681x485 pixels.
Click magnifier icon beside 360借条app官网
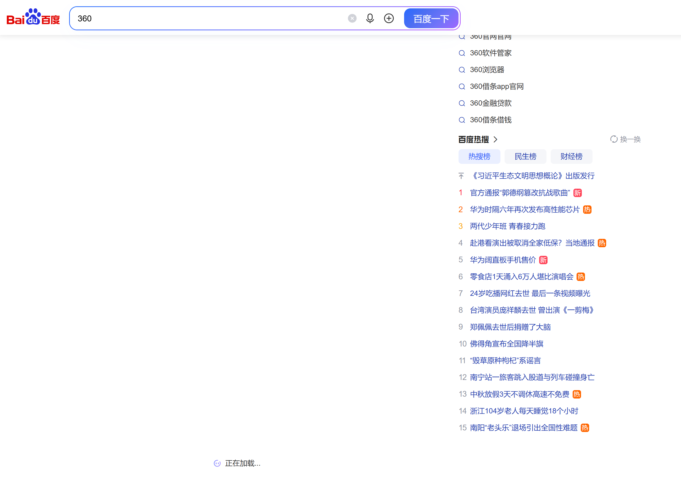462,86
